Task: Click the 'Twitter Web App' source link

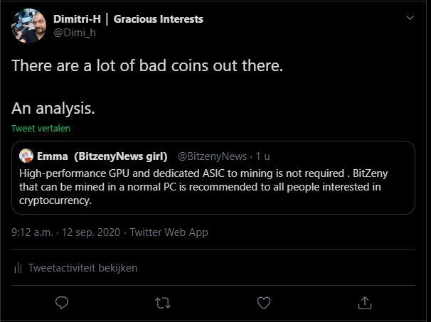Action: [169, 232]
